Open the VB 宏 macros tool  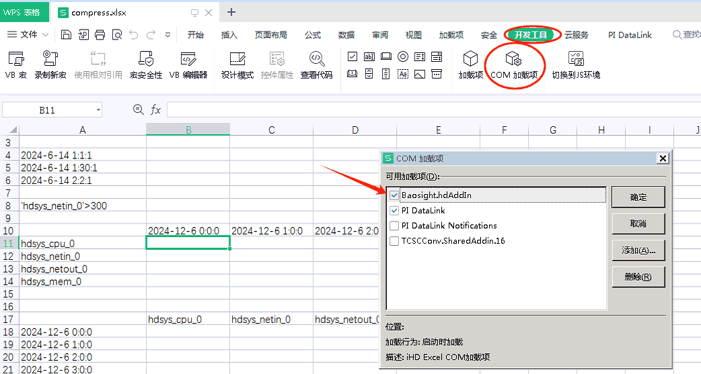(x=16, y=65)
